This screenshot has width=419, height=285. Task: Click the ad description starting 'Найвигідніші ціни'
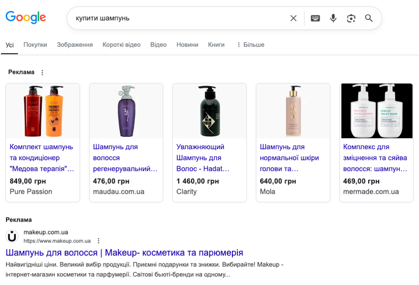(x=144, y=270)
